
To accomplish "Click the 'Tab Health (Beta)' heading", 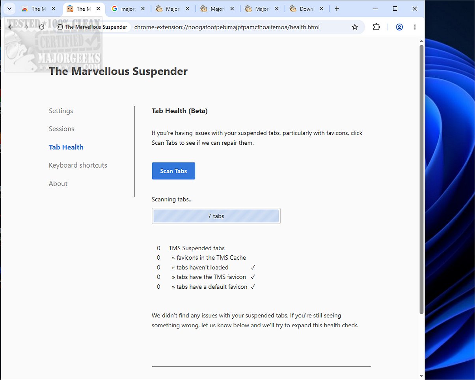I will pos(180,111).
